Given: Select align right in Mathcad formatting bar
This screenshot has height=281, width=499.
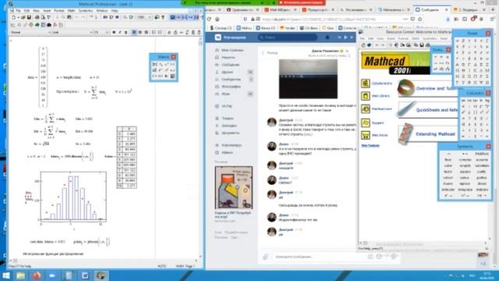Looking at the screenshot, I should 146,32.
